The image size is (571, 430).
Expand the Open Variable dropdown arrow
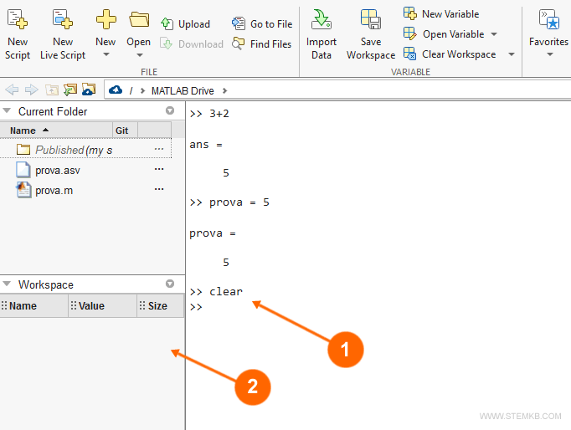[x=493, y=34]
